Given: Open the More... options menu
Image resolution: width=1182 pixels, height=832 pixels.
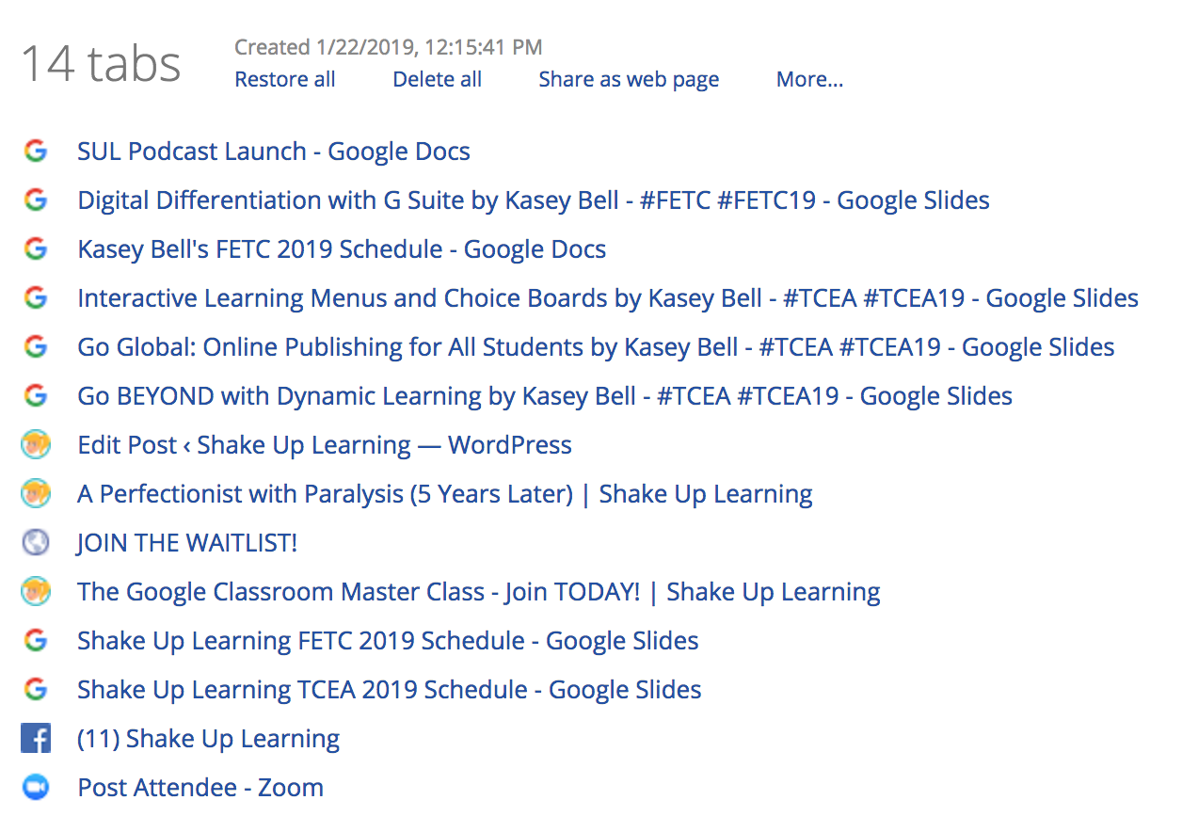Looking at the screenshot, I should [x=809, y=80].
